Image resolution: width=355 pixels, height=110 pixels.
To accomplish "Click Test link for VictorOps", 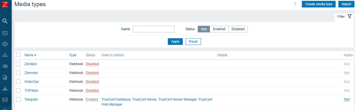I will [x=347, y=82].
